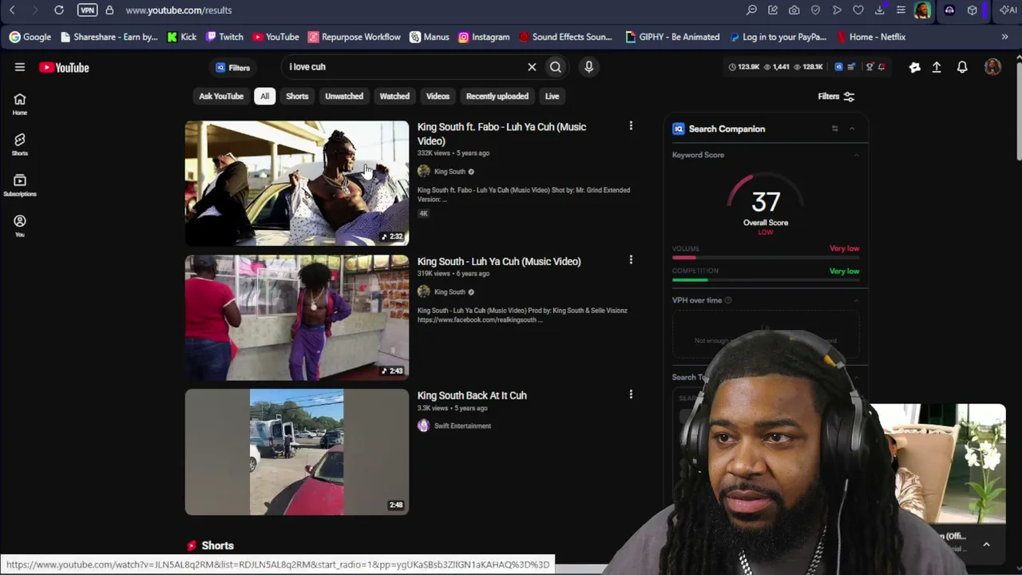Show more bookmarks with the double chevron
Viewport: 1022px width, 575px height.
coord(1004,37)
